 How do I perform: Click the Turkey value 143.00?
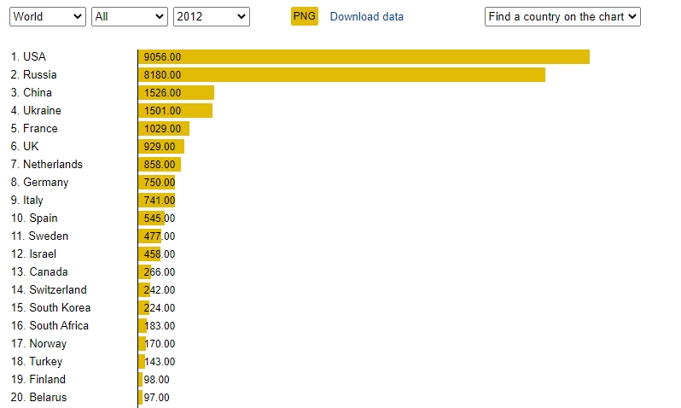(x=160, y=362)
